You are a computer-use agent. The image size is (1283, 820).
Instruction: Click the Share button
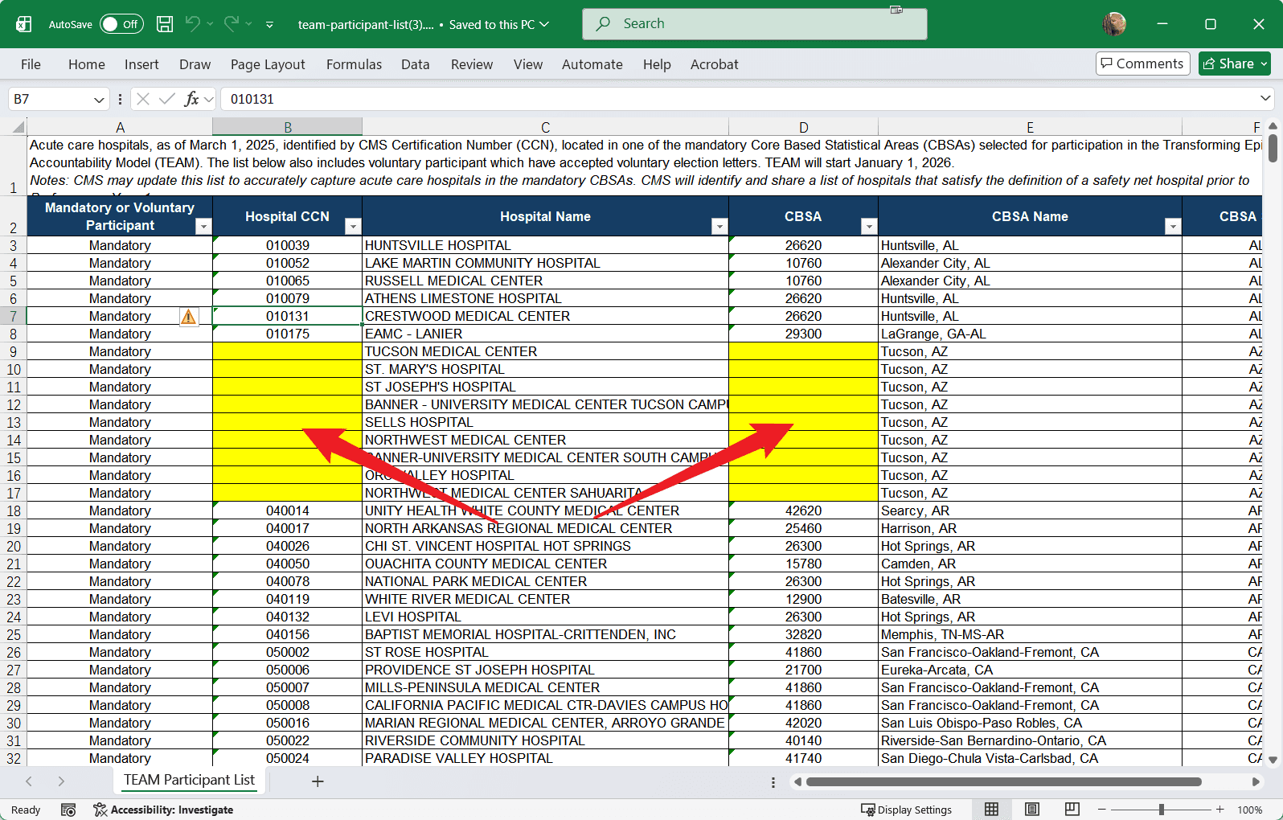1234,64
